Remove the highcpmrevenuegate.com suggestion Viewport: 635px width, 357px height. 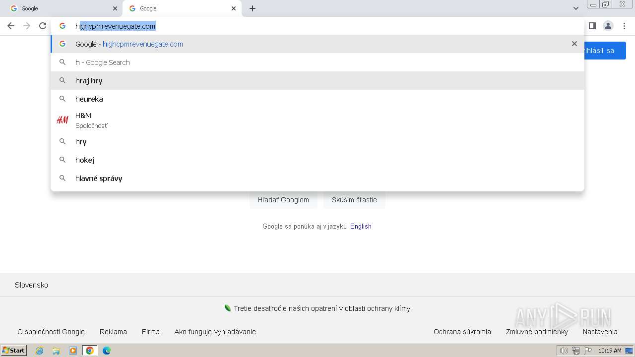tap(574, 44)
